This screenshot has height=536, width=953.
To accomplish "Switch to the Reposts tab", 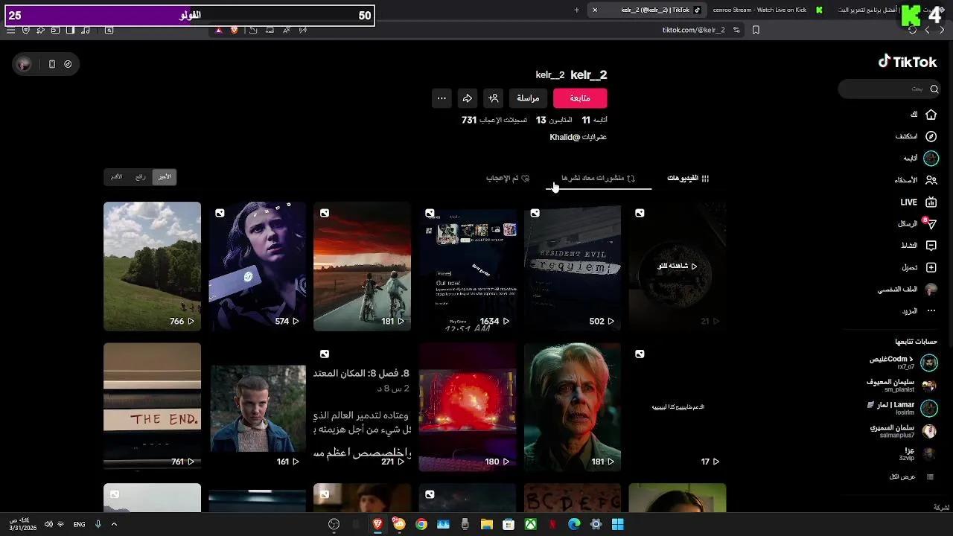I will pos(599,178).
